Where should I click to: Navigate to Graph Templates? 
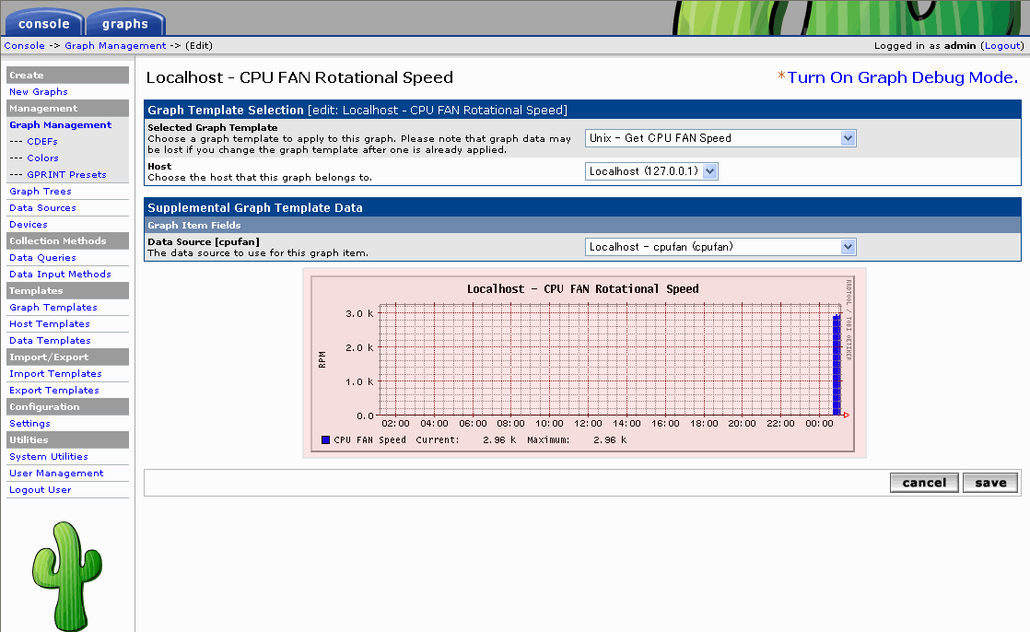tap(53, 308)
